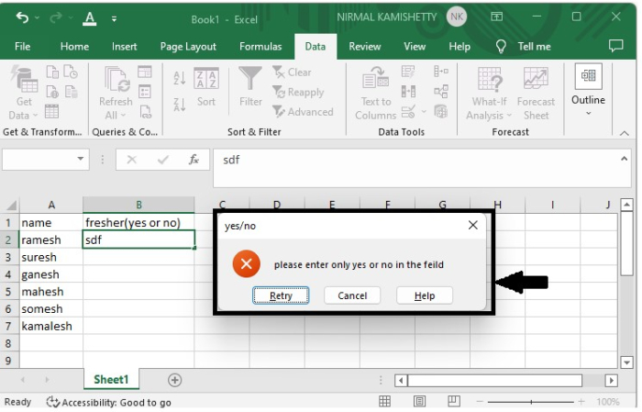
Task: Expand the Outline group dropdown
Action: [x=589, y=91]
